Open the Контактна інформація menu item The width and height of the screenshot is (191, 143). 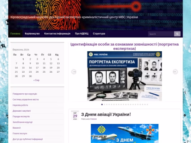tap(57, 34)
